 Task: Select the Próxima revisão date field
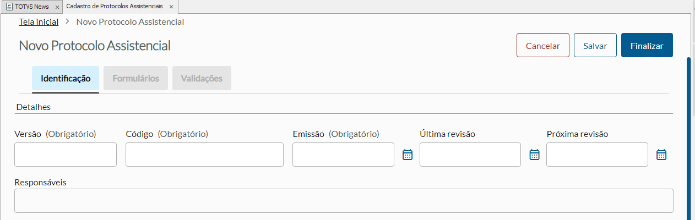tap(597, 155)
